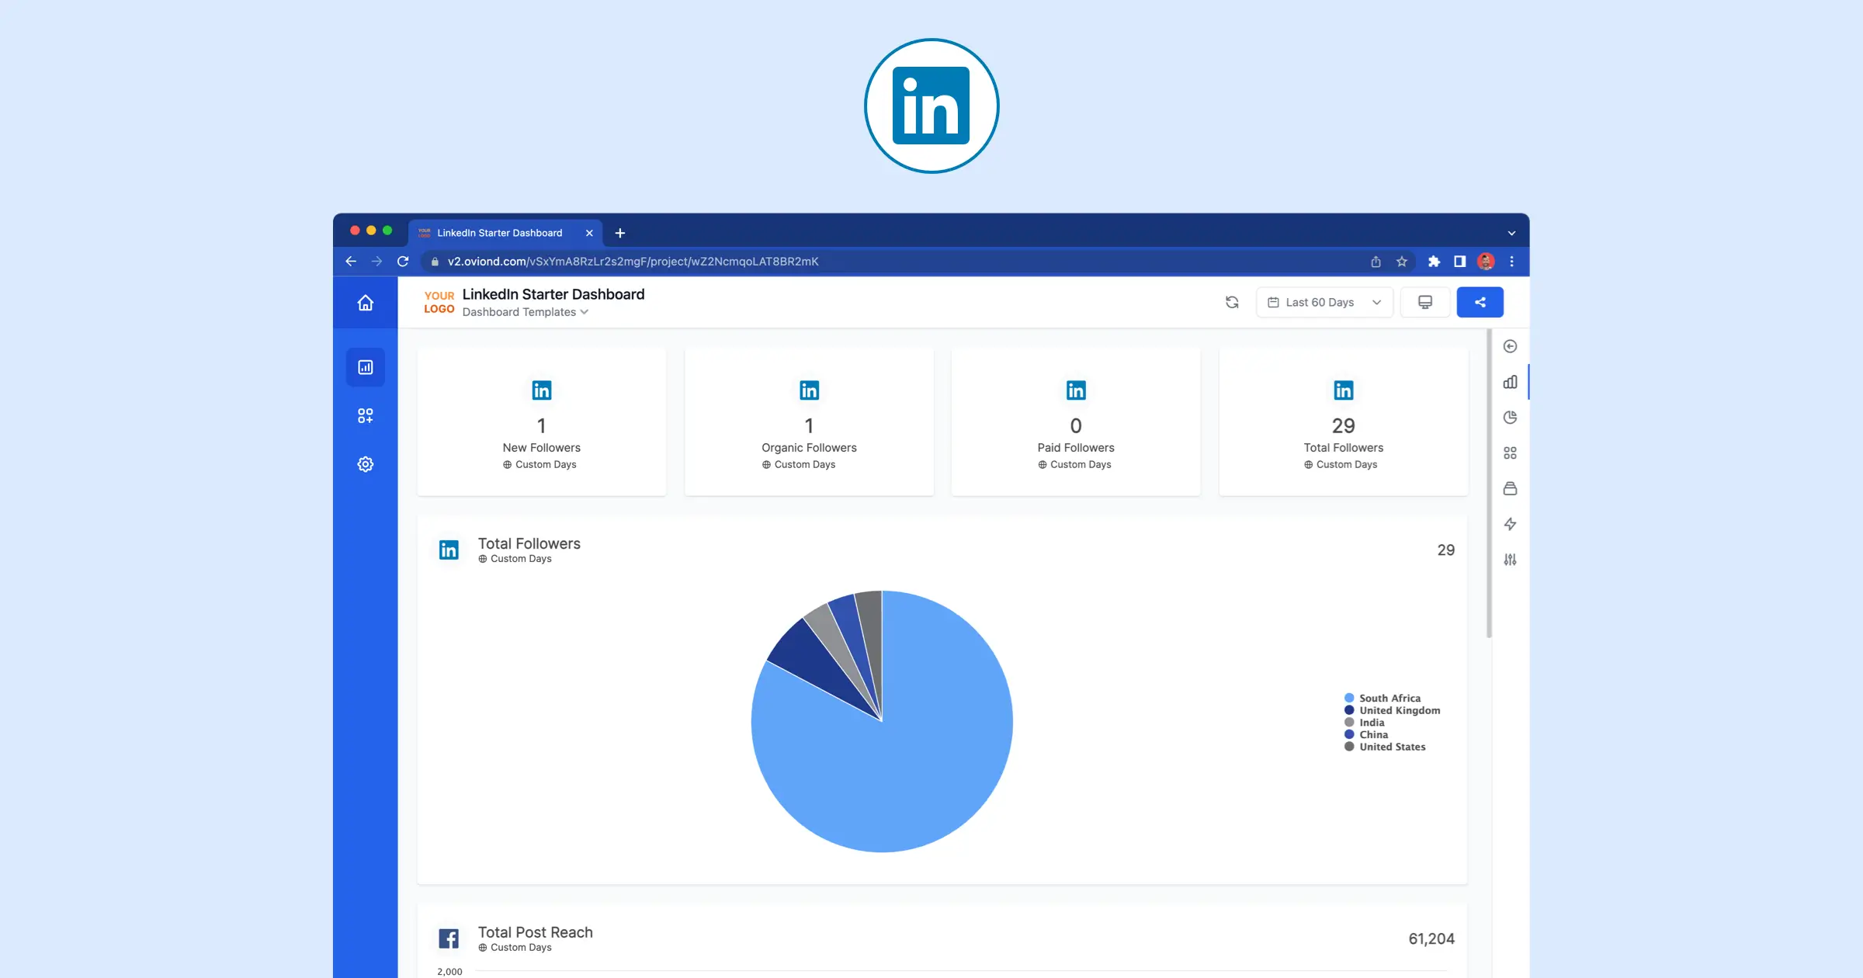Go to the Home icon in sidebar
Image resolution: width=1863 pixels, height=978 pixels.
click(x=365, y=303)
